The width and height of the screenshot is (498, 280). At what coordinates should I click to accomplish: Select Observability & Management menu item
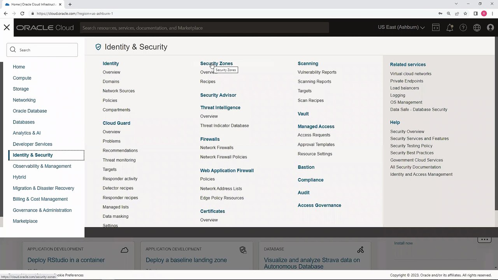[42, 166]
